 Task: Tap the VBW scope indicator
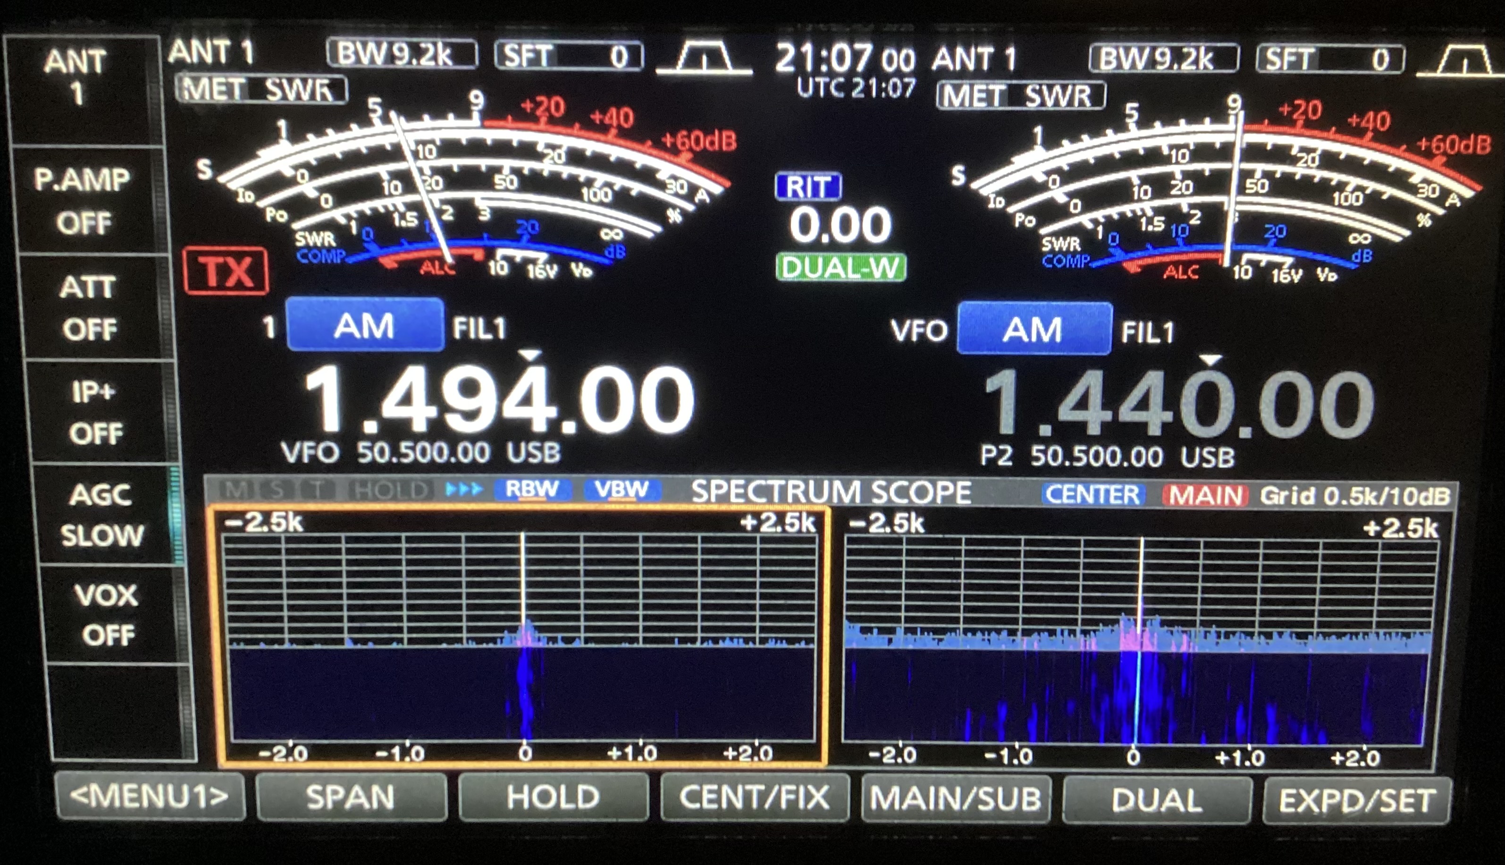tap(621, 490)
